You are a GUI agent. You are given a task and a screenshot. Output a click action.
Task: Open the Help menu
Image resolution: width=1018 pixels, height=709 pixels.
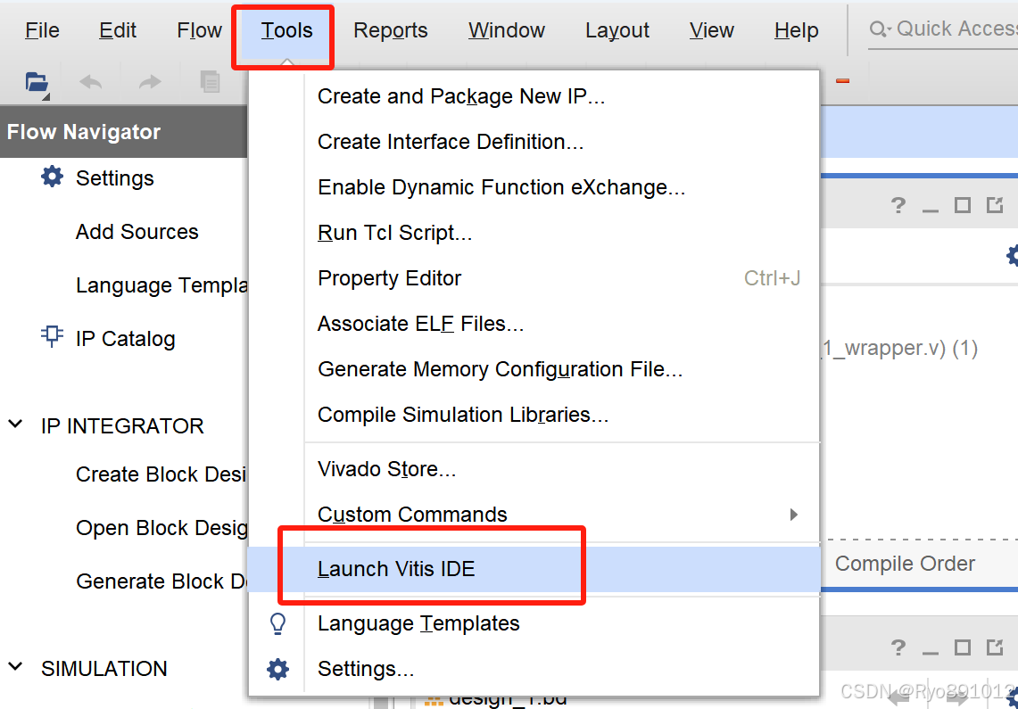796,30
